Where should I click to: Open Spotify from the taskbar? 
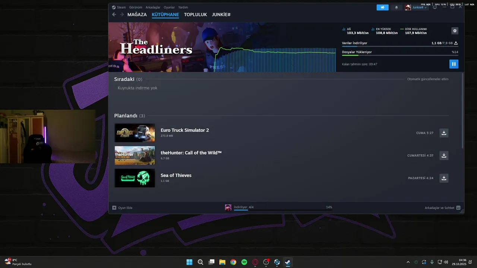[244, 262]
